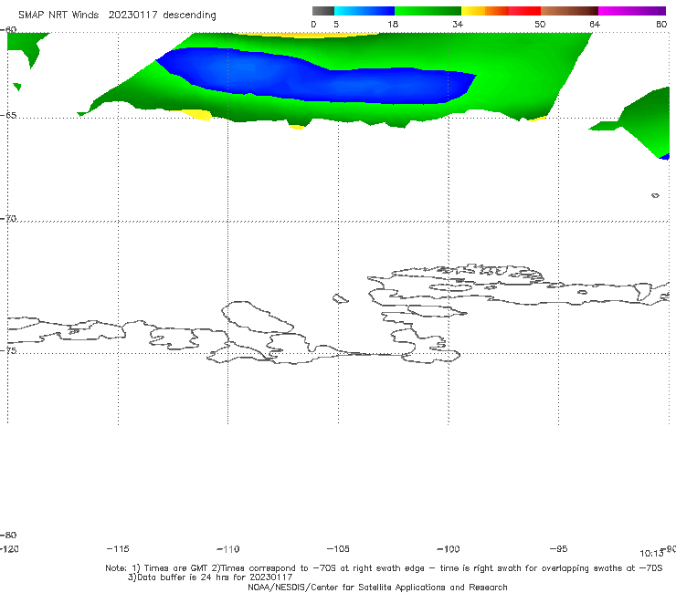Click the longitude label "-95"

pos(558,548)
